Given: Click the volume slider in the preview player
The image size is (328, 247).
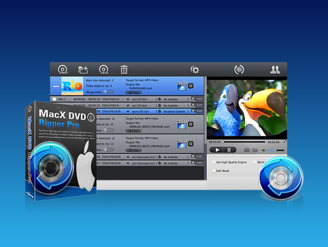Looking at the screenshot, I should click(x=274, y=150).
